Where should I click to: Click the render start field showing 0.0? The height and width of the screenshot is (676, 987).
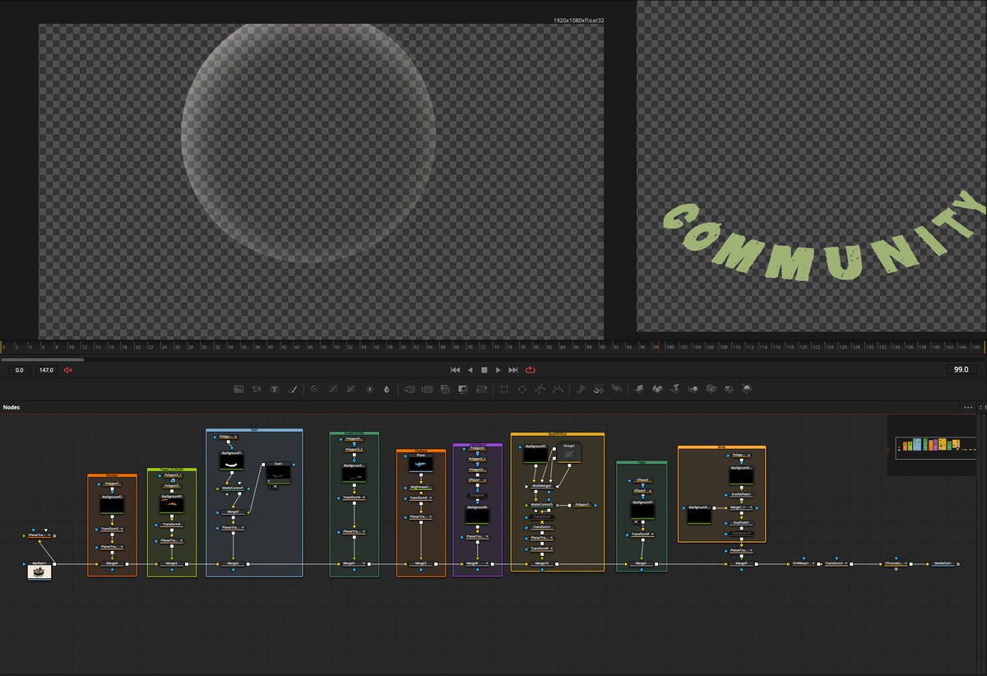tap(18, 370)
